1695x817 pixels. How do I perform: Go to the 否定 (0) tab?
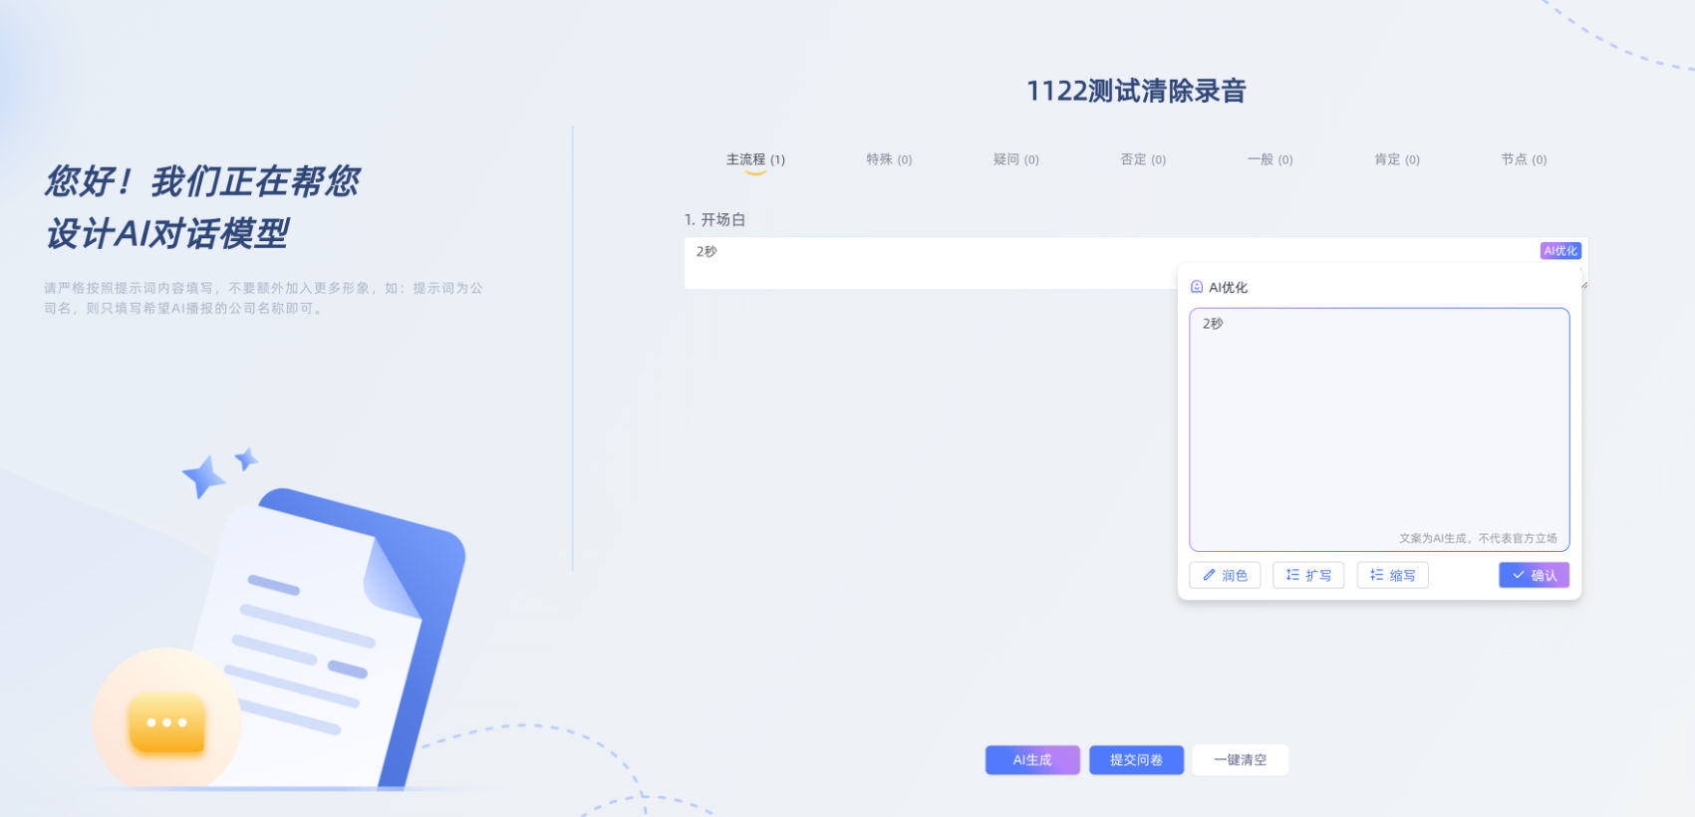click(x=1143, y=159)
